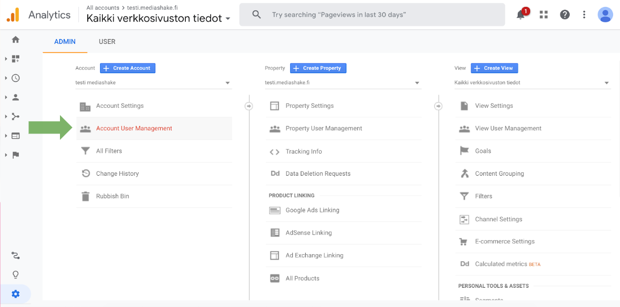This screenshot has width=620, height=307.
Task: Open View Settings
Action: point(533,106)
